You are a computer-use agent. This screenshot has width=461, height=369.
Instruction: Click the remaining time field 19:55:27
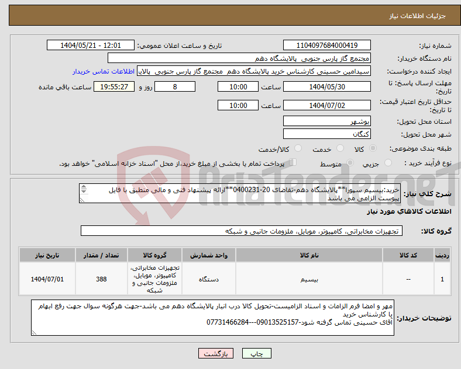coord(114,87)
